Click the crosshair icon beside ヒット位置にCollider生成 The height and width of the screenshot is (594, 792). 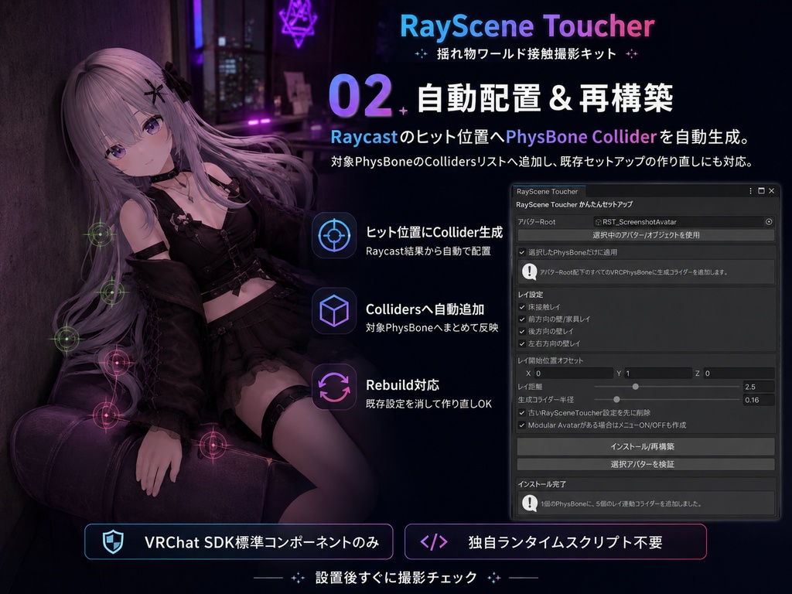click(334, 235)
